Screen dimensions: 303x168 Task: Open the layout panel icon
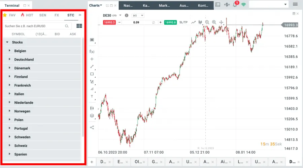(x=218, y=5)
